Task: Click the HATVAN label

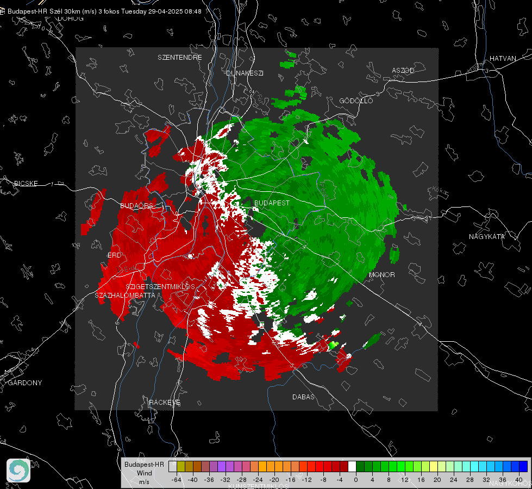Action: [x=503, y=59]
